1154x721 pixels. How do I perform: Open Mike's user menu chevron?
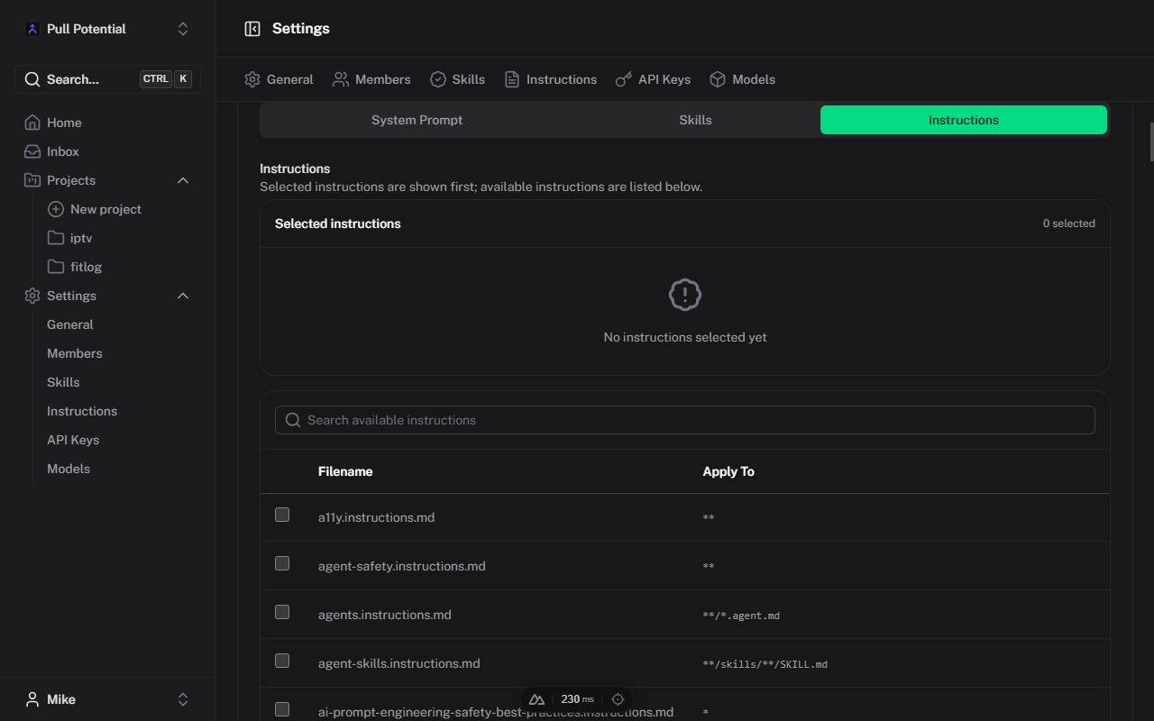[183, 699]
